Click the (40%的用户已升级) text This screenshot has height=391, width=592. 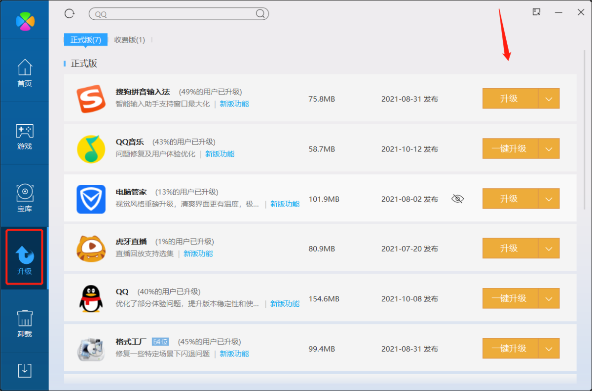[x=169, y=291]
